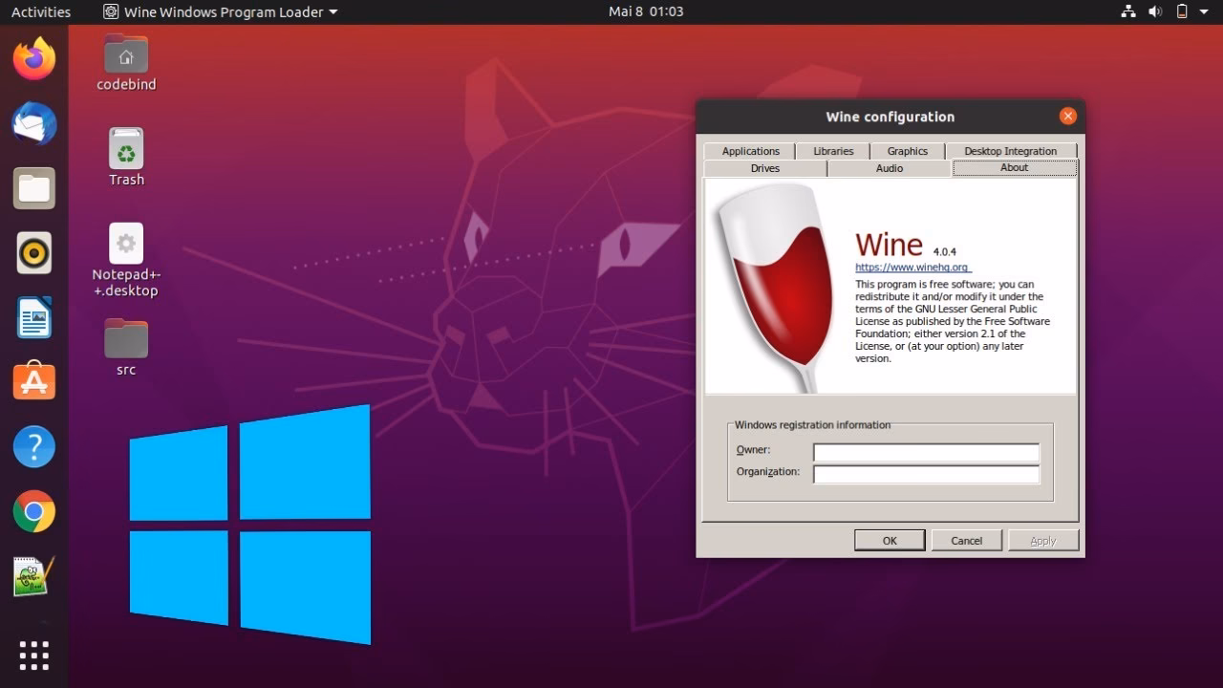The image size is (1223, 688).
Task: Click OK in Wine configuration
Action: coord(890,541)
